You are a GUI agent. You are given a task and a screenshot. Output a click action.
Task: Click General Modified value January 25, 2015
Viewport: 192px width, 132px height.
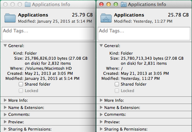click(52, 78)
